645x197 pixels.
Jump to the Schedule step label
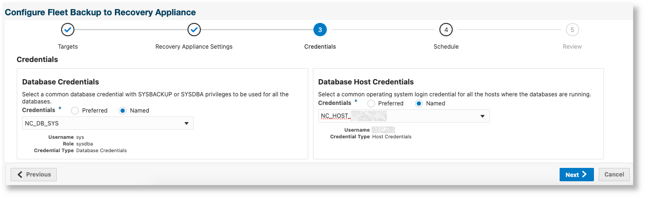pos(446,47)
